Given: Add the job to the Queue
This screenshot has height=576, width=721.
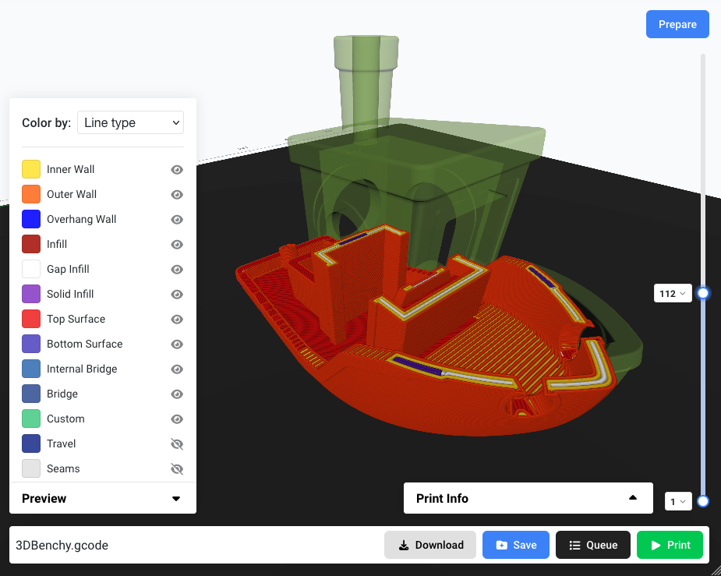Looking at the screenshot, I should pos(593,545).
